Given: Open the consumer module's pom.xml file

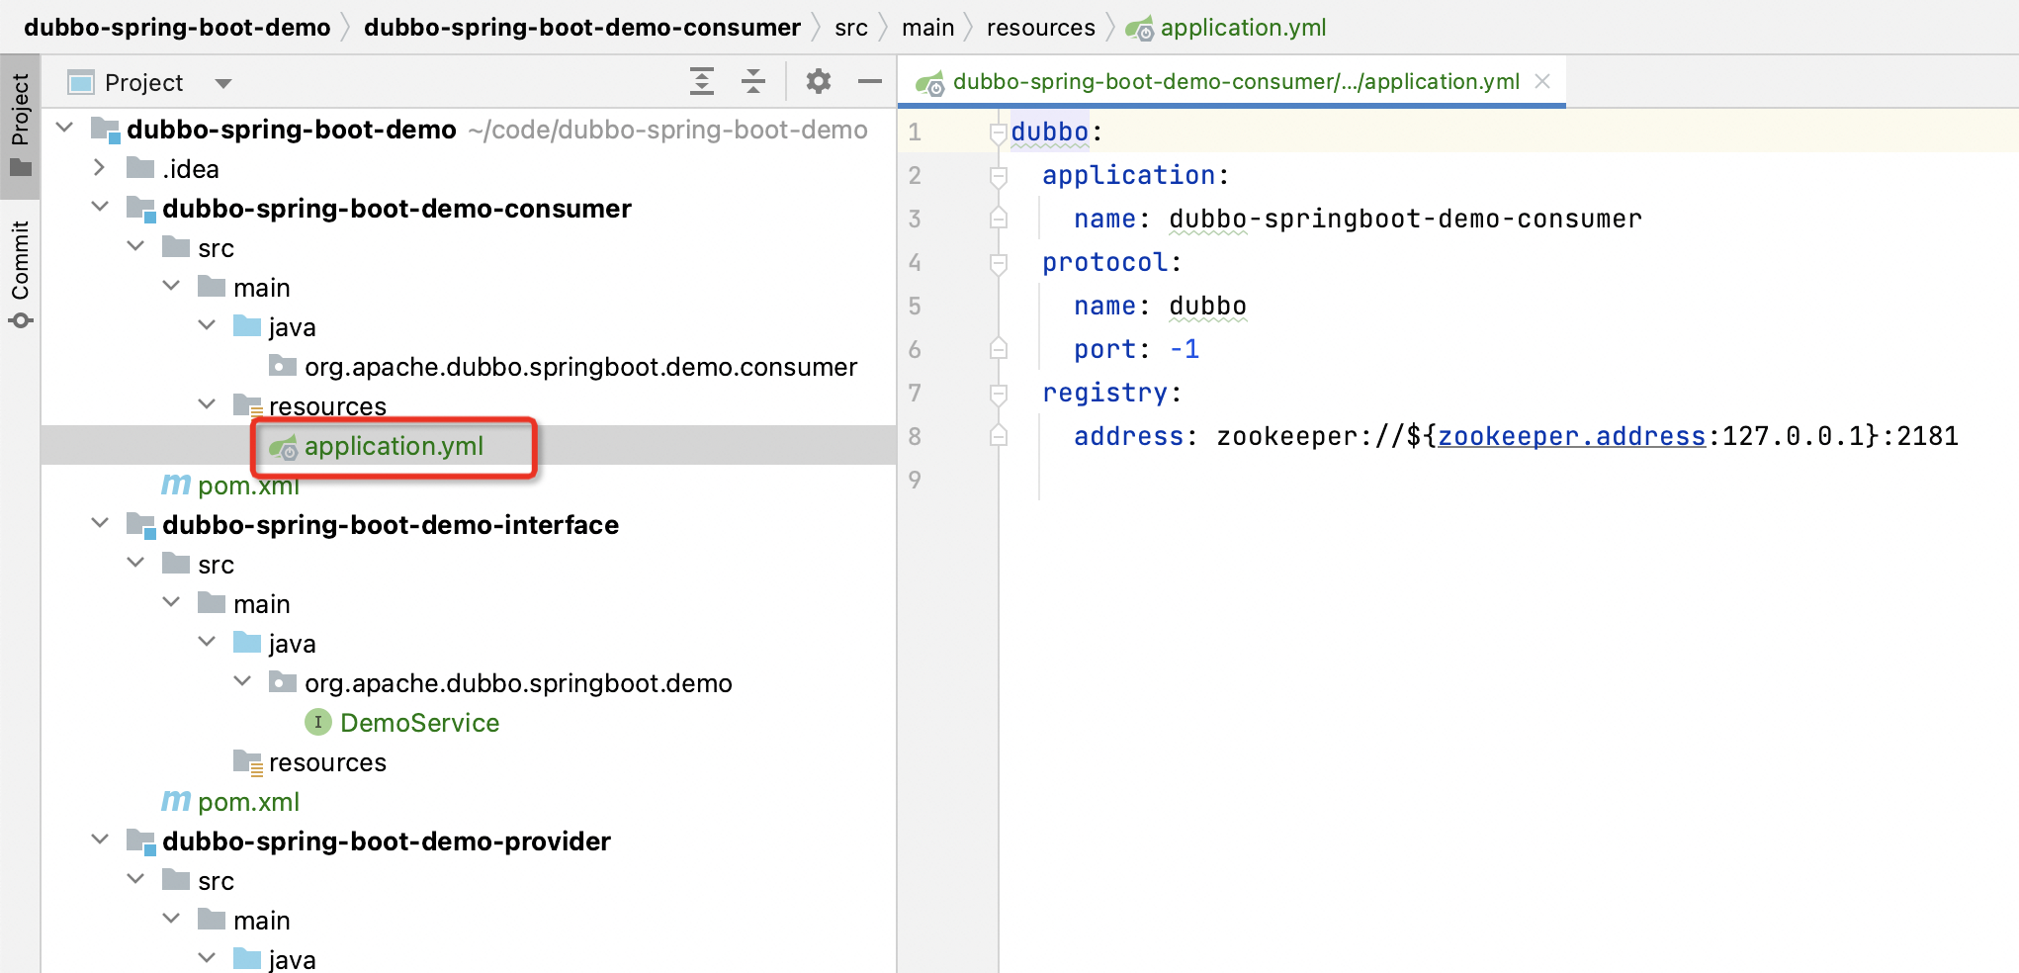Looking at the screenshot, I should pyautogui.click(x=247, y=486).
